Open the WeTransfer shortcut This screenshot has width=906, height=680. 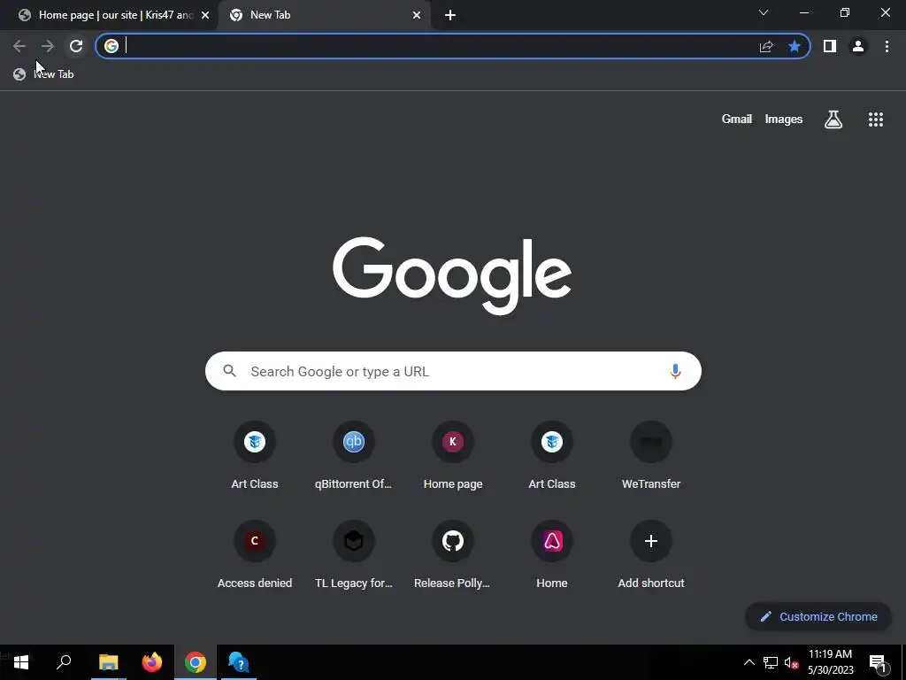point(651,456)
